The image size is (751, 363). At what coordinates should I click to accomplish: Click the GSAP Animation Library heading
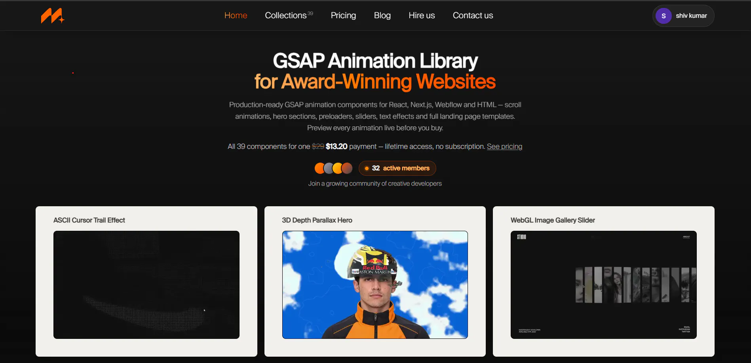(x=375, y=61)
